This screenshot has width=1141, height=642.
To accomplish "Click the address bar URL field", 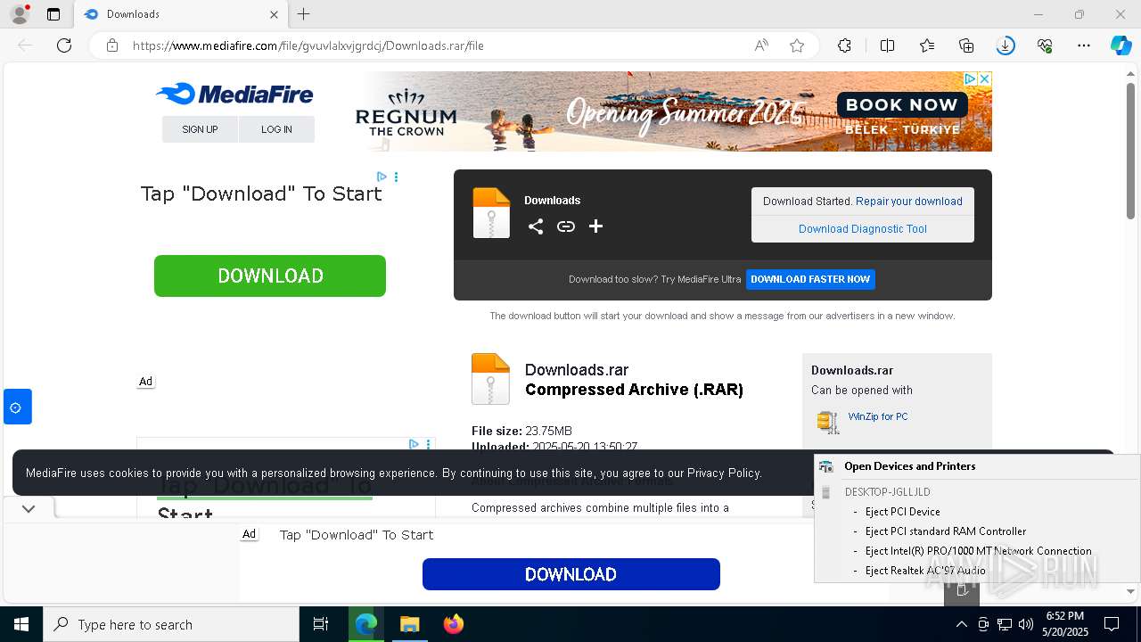I will 437,45.
